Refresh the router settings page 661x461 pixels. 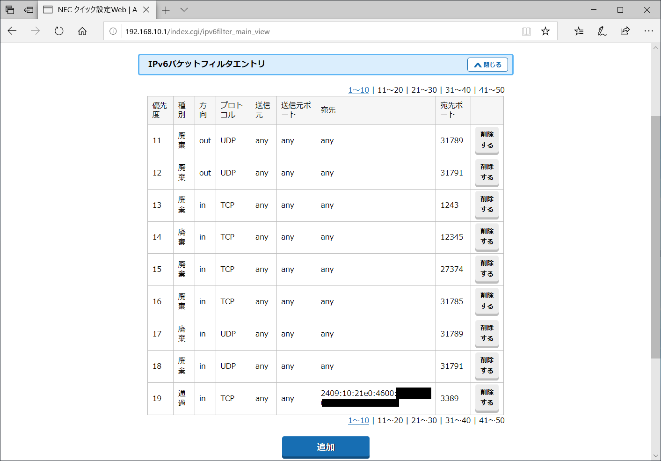point(59,31)
